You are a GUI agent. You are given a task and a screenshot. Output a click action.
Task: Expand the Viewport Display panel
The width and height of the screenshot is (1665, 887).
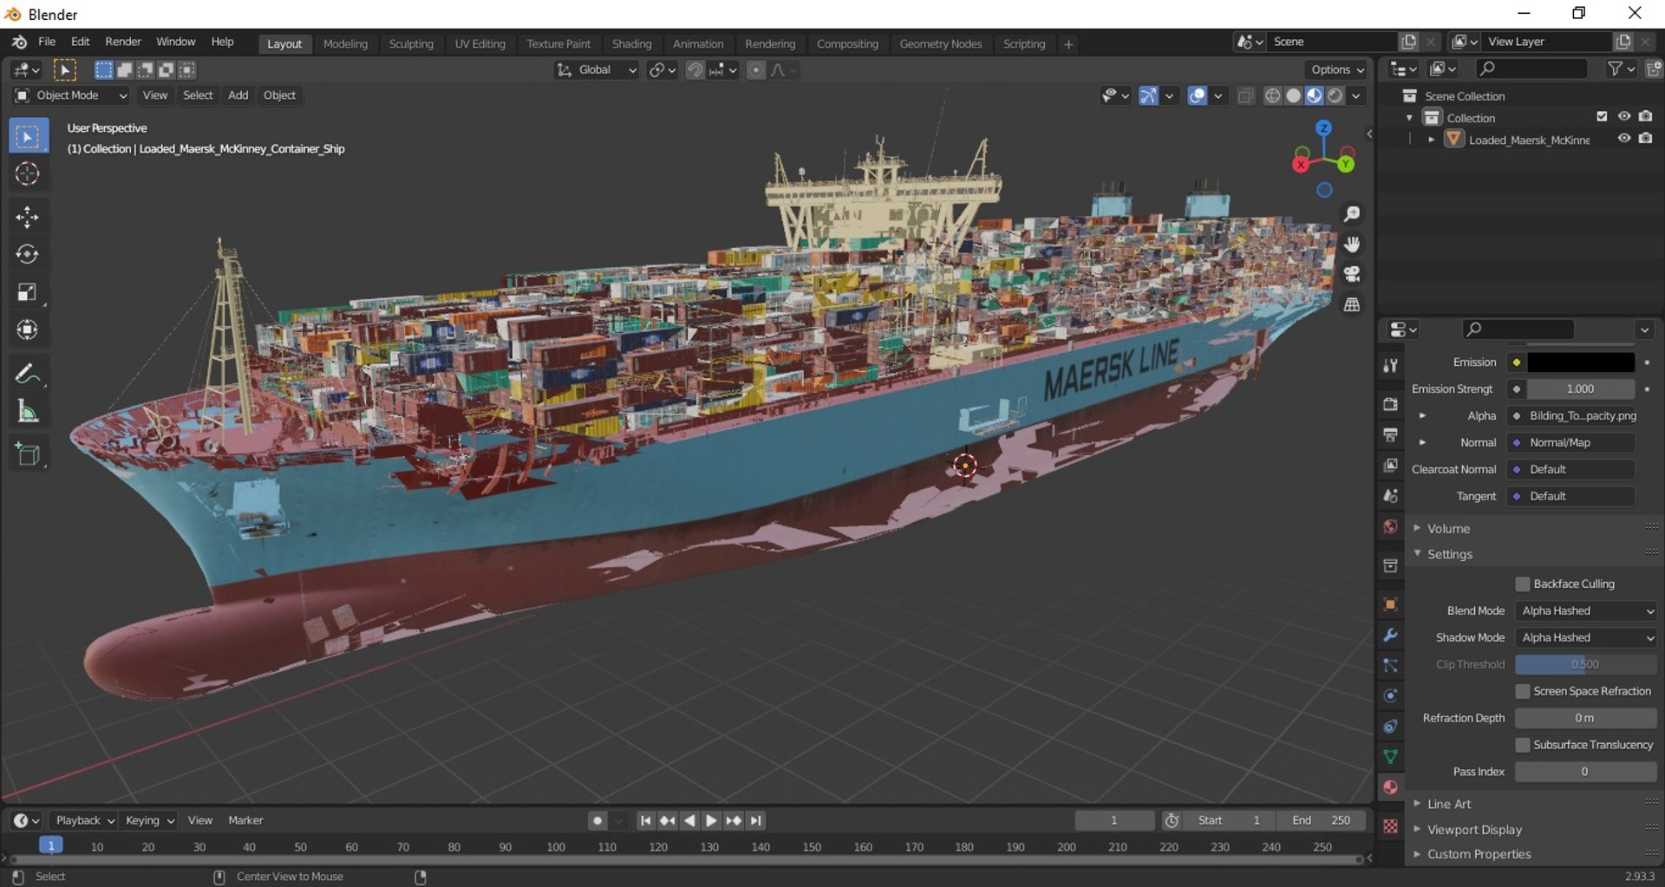pyautogui.click(x=1474, y=830)
